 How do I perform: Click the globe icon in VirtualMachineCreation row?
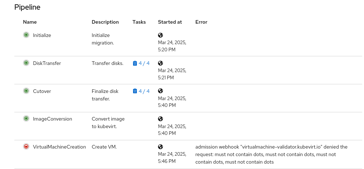[x=160, y=147]
